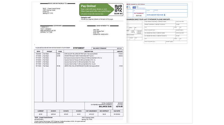
Task: Click the PATIENT column header
Action: 49,52
